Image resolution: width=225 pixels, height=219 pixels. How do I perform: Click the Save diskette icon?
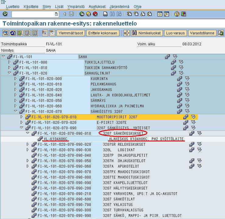coord(71,14)
